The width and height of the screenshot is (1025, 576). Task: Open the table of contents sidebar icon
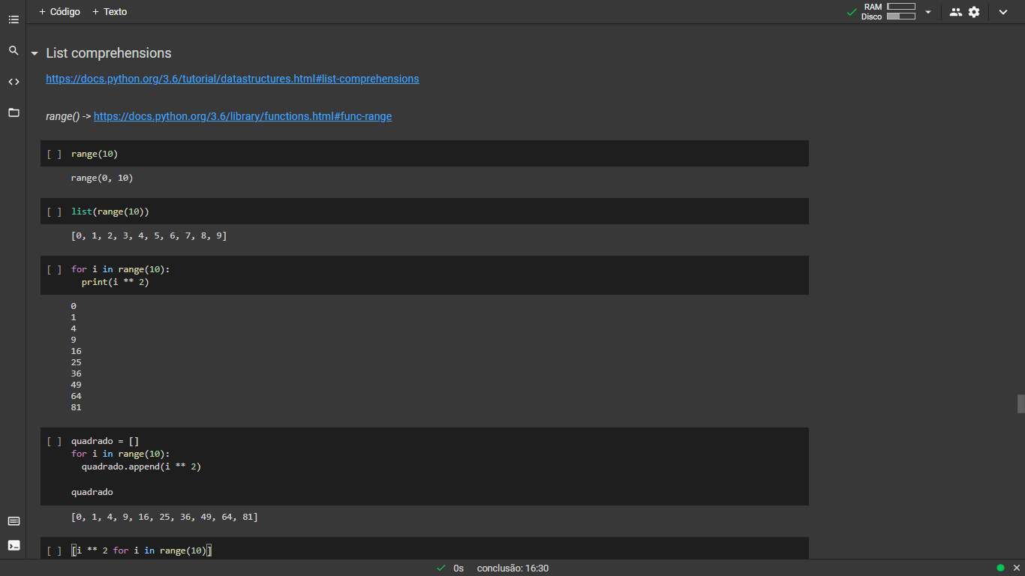point(14,19)
